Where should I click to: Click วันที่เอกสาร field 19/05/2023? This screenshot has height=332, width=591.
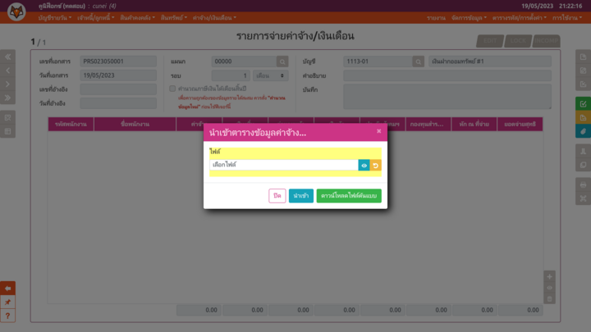[118, 75]
